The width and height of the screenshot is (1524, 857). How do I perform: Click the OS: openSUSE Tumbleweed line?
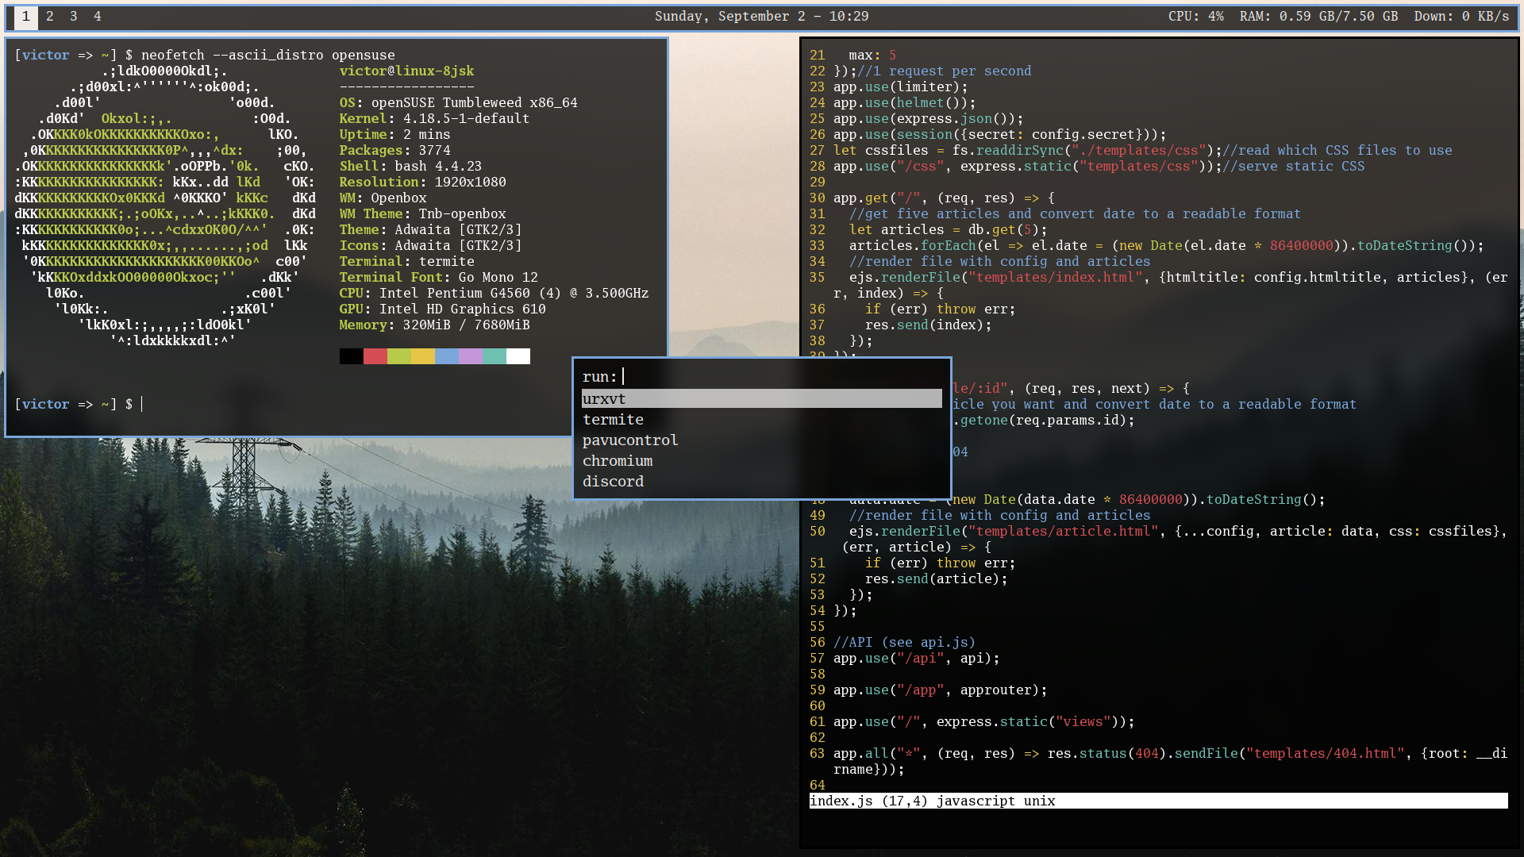(459, 103)
